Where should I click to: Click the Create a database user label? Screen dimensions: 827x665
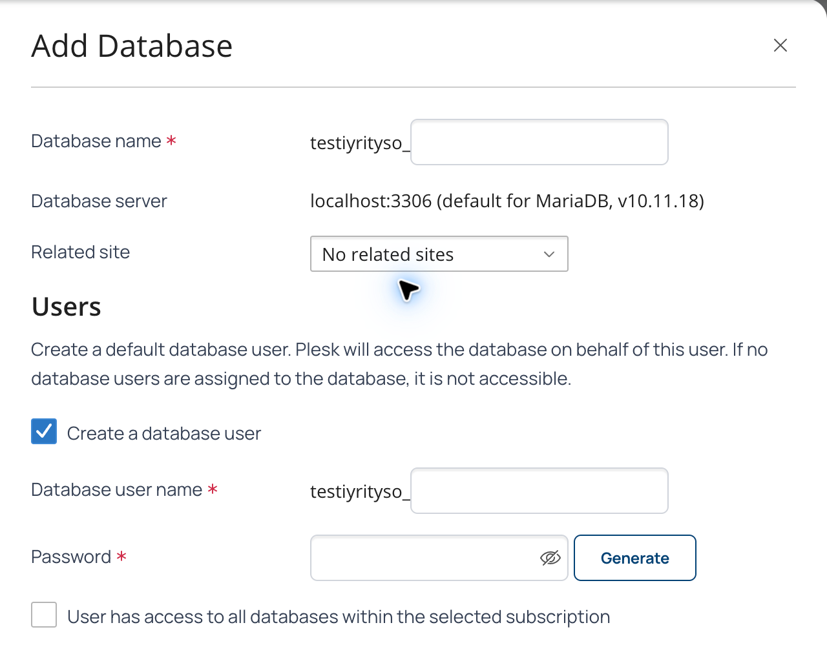164,433
